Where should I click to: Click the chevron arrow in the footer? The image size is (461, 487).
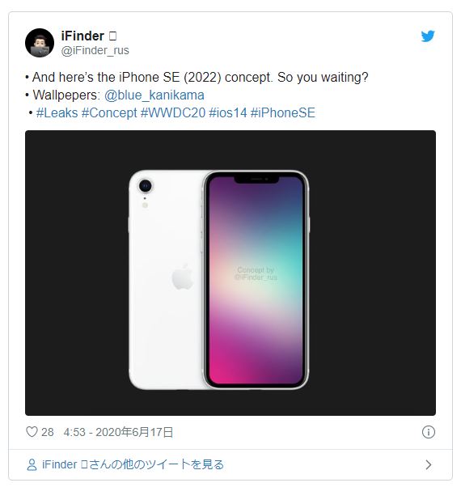click(429, 464)
